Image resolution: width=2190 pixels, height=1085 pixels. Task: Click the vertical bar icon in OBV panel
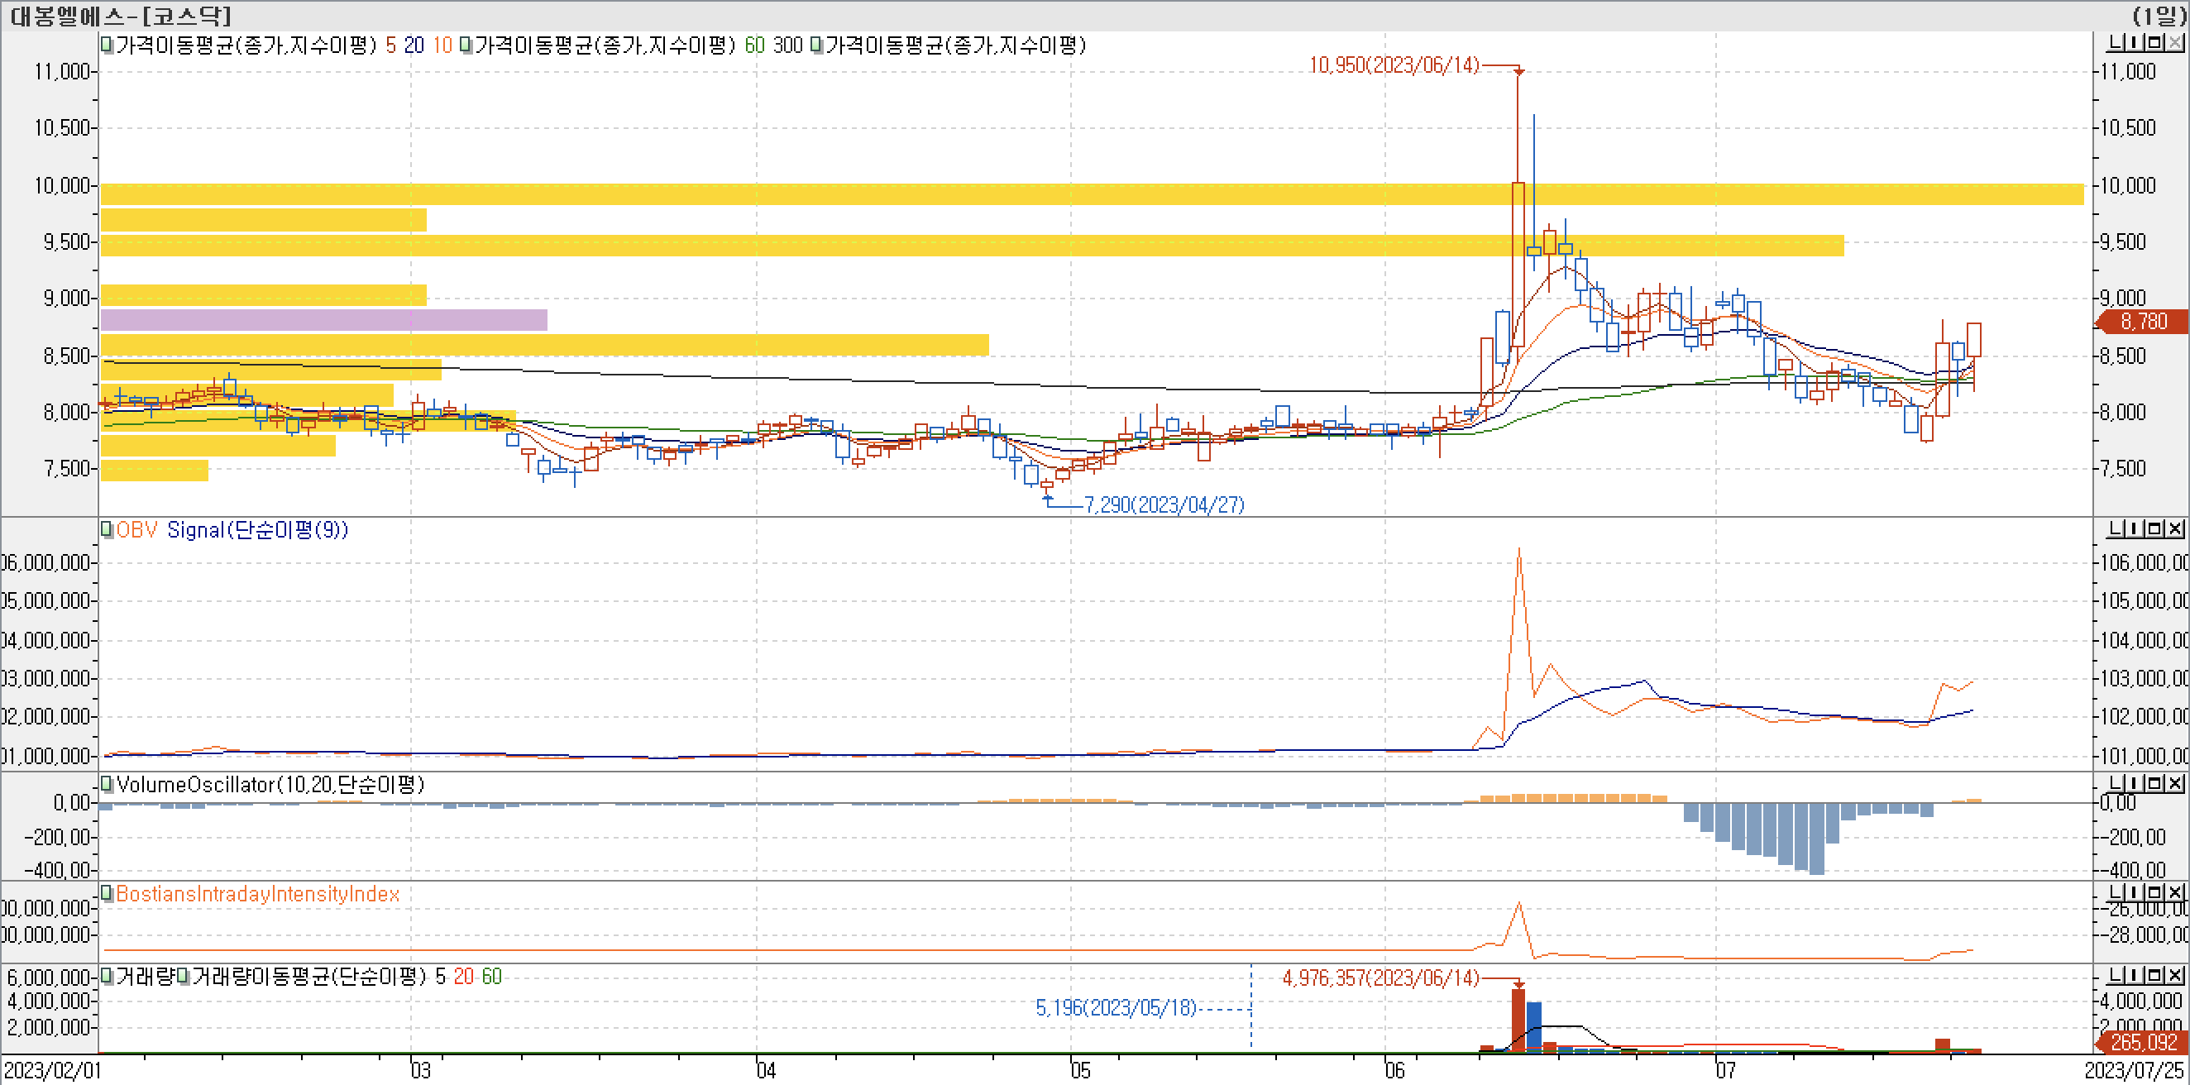tap(2135, 528)
